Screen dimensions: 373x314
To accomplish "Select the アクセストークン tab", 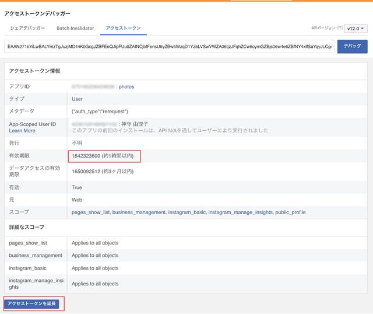I will click(x=123, y=28).
